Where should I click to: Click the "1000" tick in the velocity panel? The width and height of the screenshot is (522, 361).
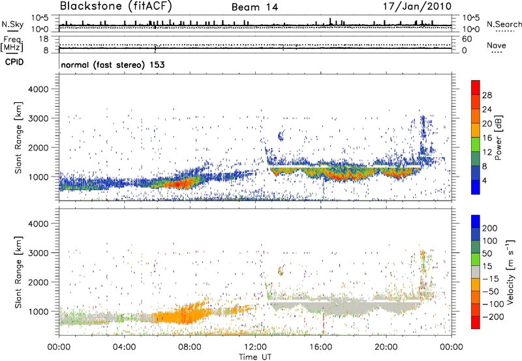click(x=38, y=311)
